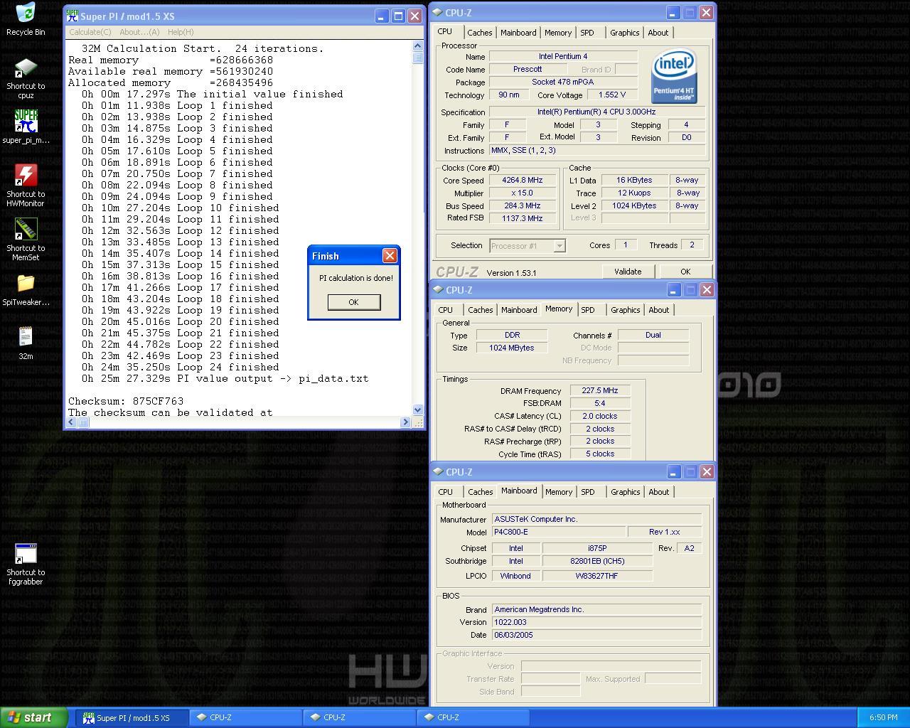Viewport: 910px width, 728px height.
Task: Click the FSB:DRAM 5:4 value
Action: (x=601, y=403)
